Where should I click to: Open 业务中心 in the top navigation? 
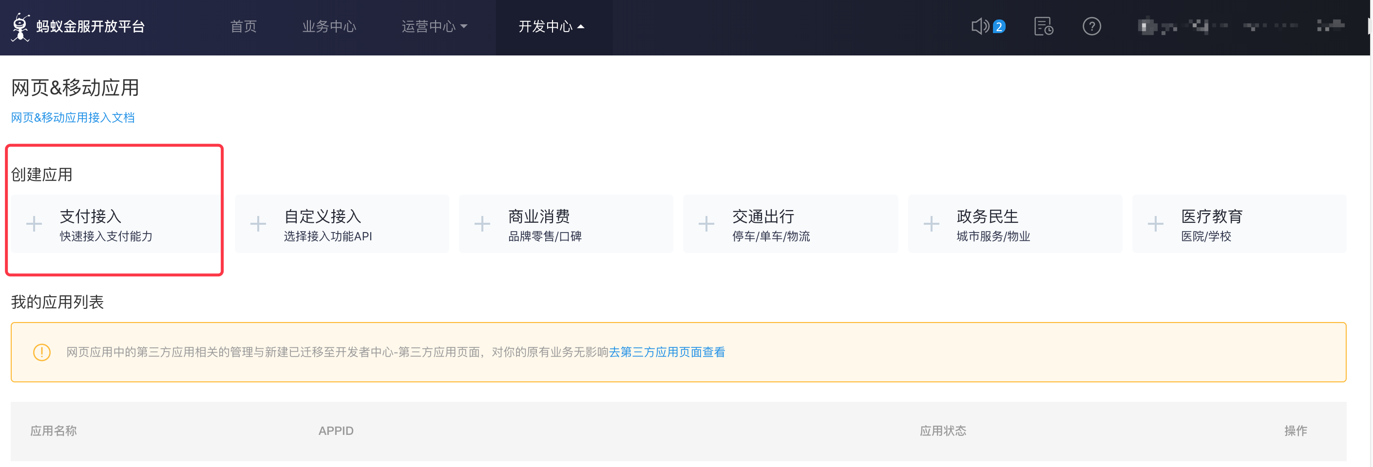tap(329, 27)
